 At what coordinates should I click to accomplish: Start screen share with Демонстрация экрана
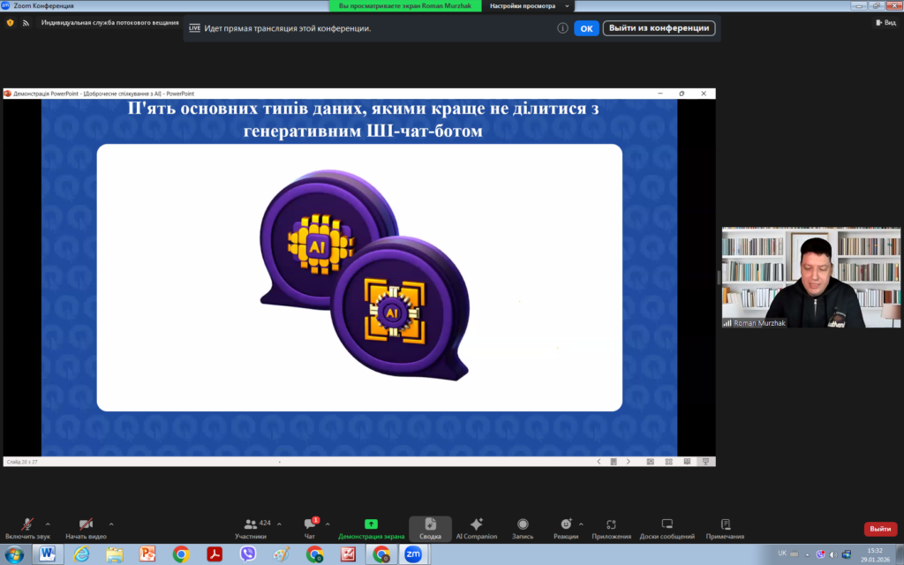[x=371, y=527]
